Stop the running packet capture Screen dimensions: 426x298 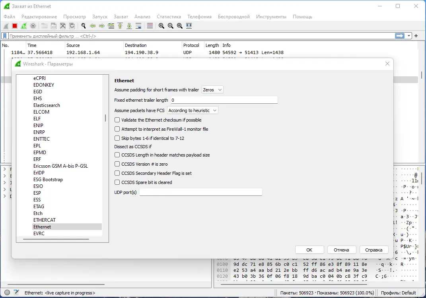15,26
